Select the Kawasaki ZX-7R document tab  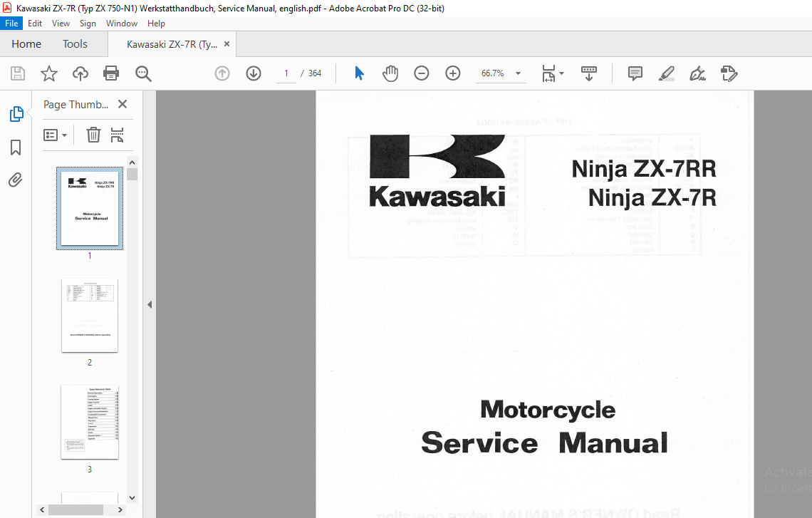click(172, 45)
